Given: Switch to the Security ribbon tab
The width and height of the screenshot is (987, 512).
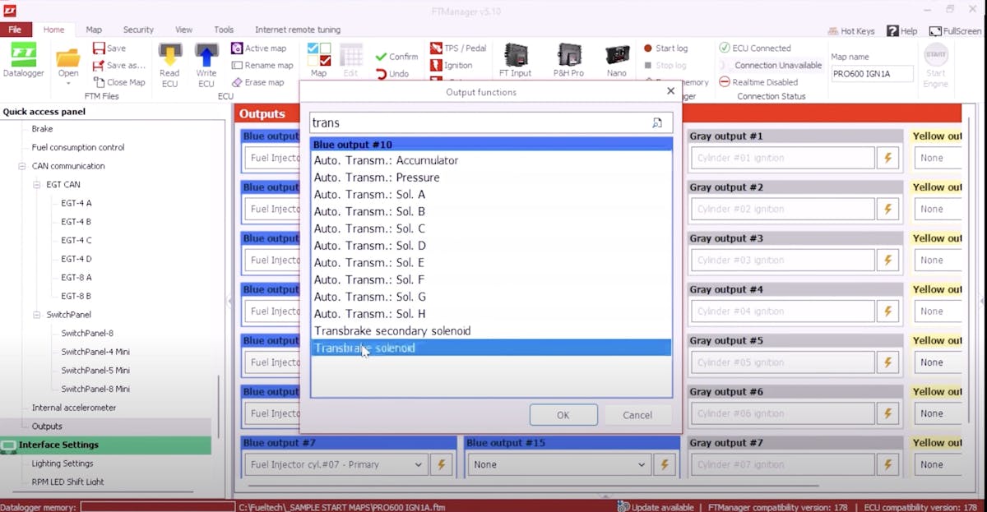Looking at the screenshot, I should (138, 30).
